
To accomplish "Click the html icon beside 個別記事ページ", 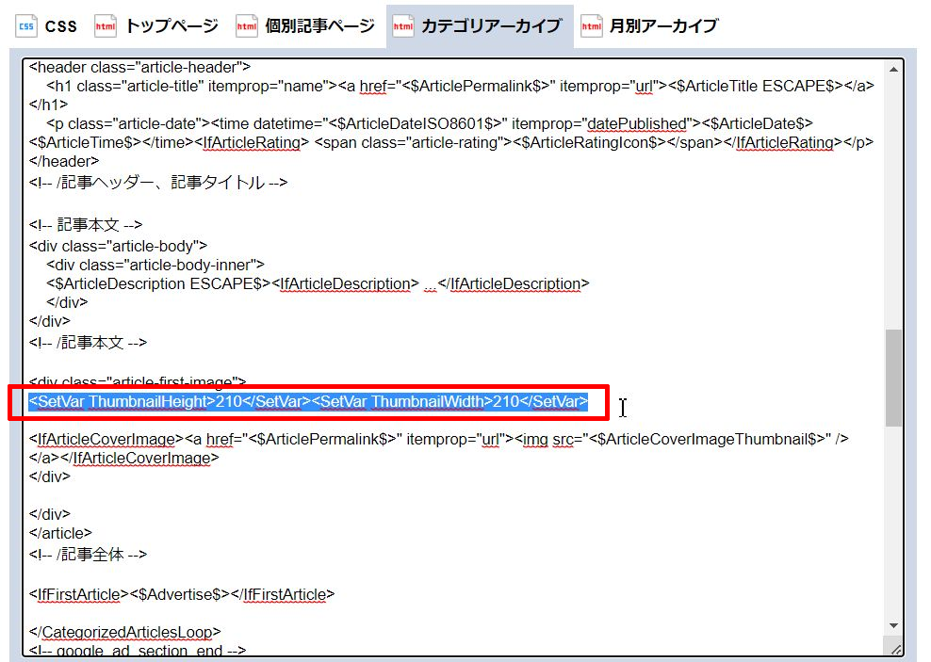I will (x=246, y=26).
